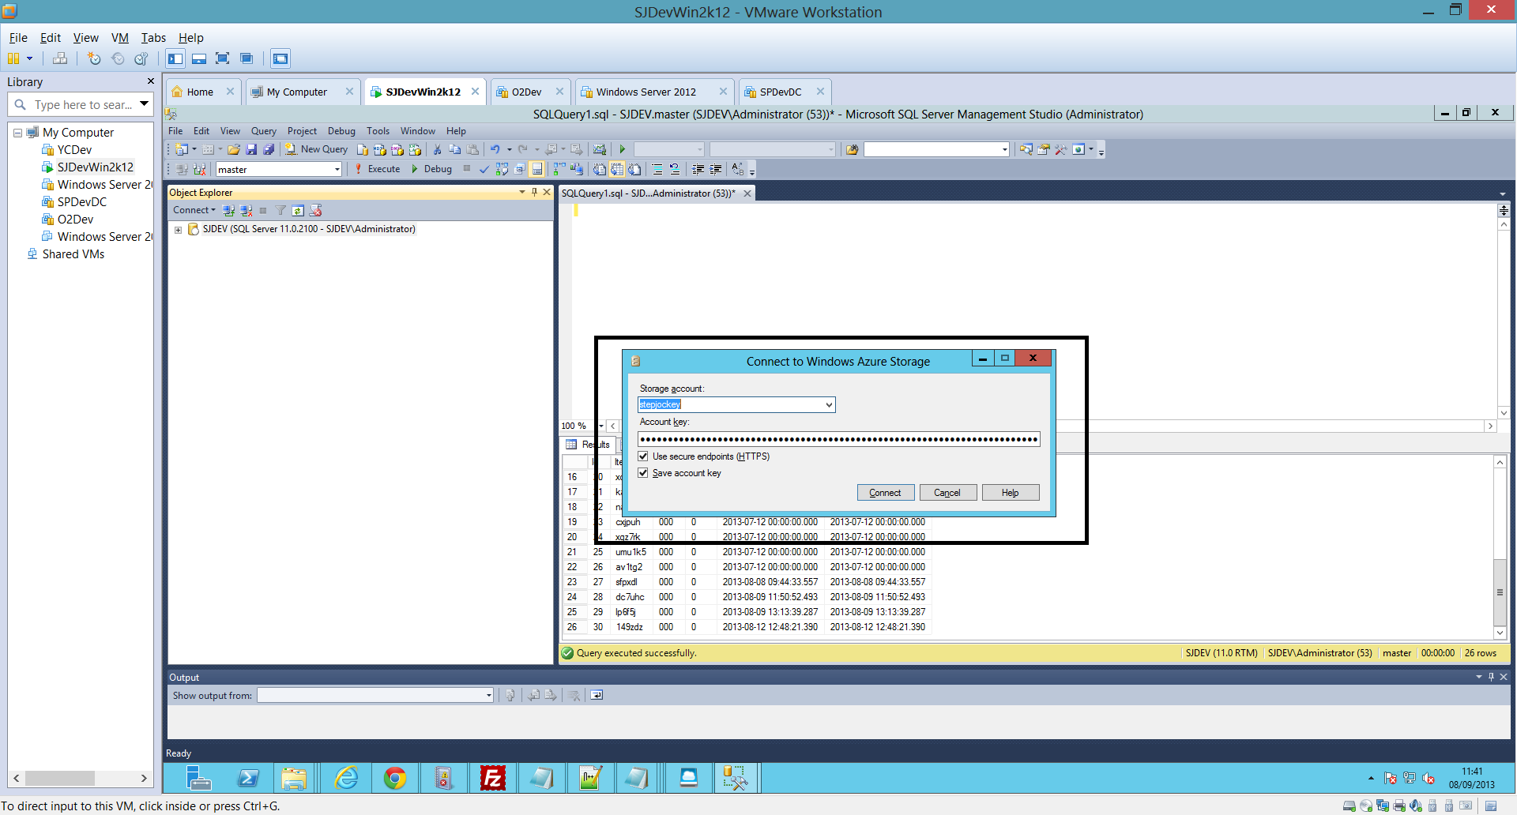Image resolution: width=1517 pixels, height=815 pixels.
Task: Open the Query menu in SSMS
Action: pyautogui.click(x=264, y=131)
